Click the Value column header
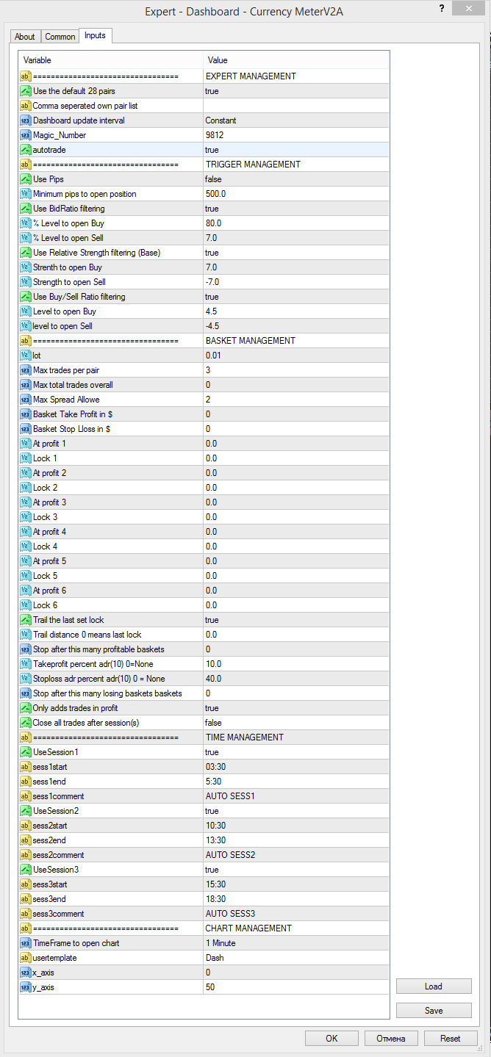 pos(296,60)
